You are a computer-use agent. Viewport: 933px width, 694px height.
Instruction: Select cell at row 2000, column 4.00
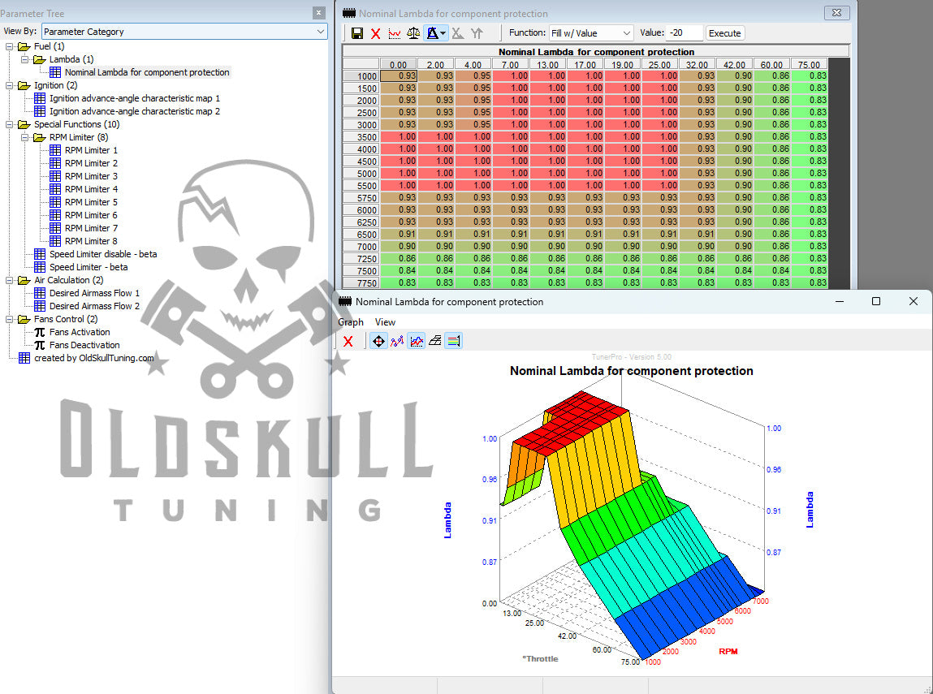(x=473, y=101)
